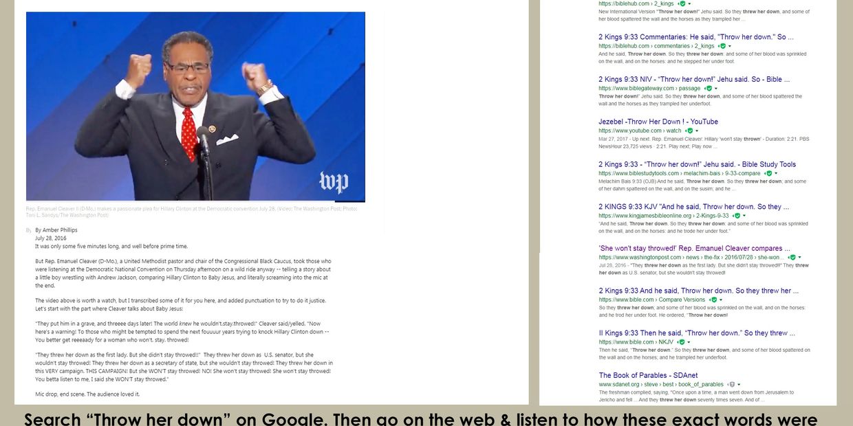Click the https://www.bible.com › NKJV URL
The height and width of the screenshot is (426, 853).
pyautogui.click(x=636, y=342)
